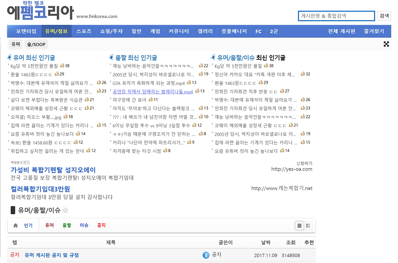Open the 유머/정보 menu
The height and width of the screenshot is (263, 398).
tap(56, 31)
